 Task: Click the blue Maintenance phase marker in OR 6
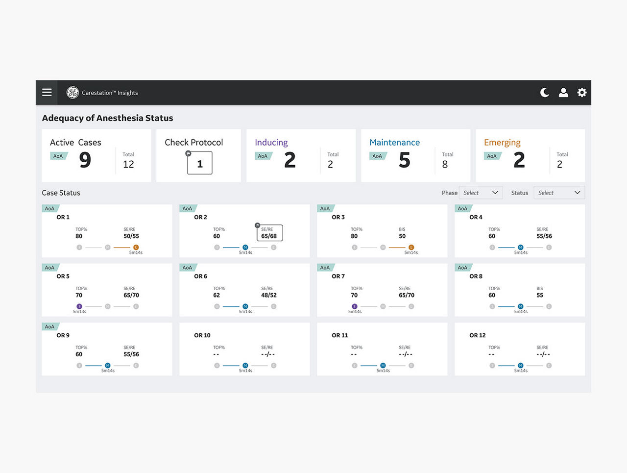(x=245, y=306)
